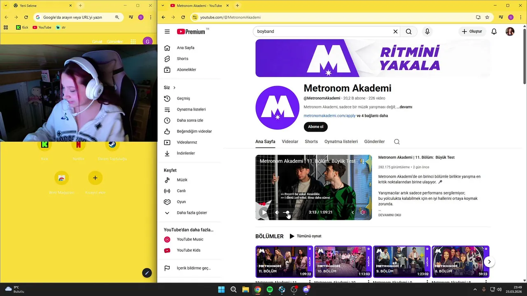Open Windows Start menu
Viewport: 527px width, 296px height.
(221, 289)
